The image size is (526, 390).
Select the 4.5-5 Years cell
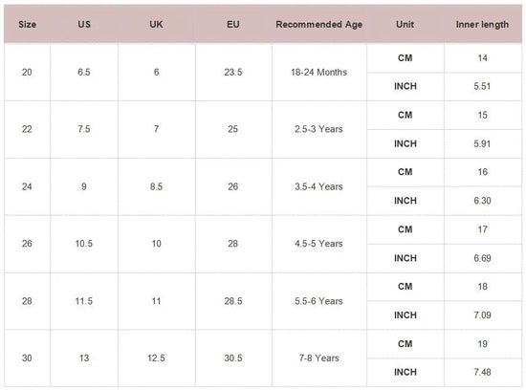click(x=319, y=244)
